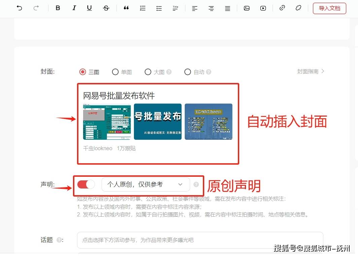
Task: Click the first cover thumbnail with software screenshot
Action: point(107,122)
